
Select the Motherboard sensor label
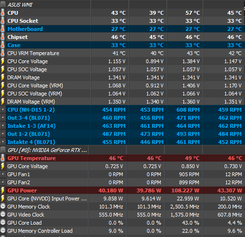[x=25, y=29]
